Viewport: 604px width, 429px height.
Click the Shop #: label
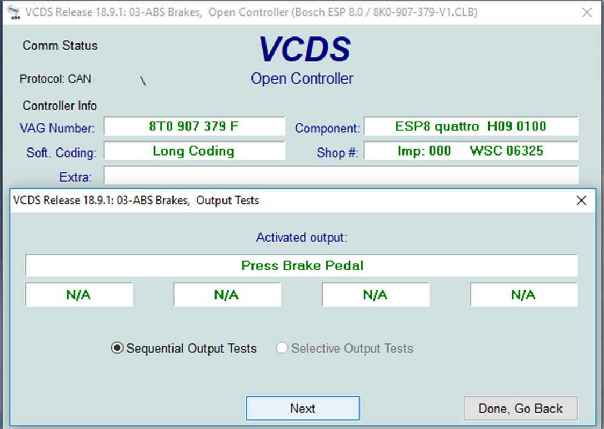click(x=337, y=153)
